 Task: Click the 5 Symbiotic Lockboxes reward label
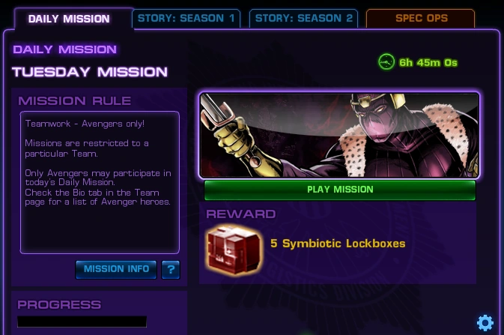(338, 244)
